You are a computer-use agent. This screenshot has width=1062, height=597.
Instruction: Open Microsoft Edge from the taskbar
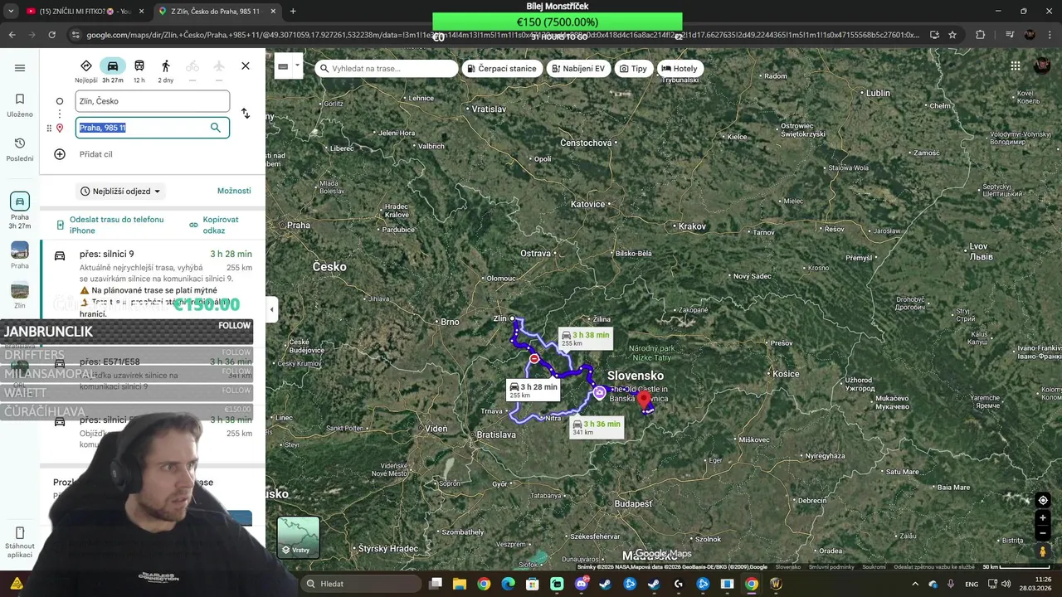[508, 584]
